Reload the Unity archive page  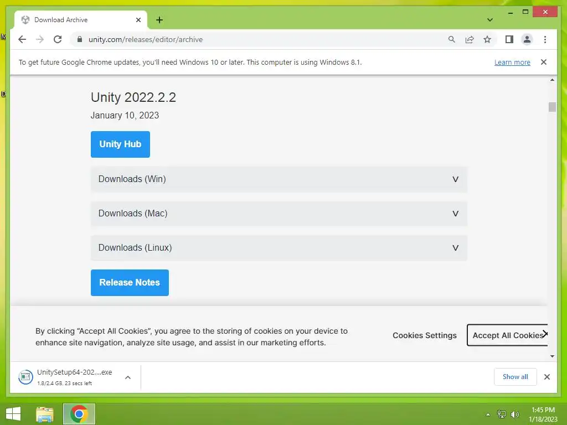[x=58, y=39]
